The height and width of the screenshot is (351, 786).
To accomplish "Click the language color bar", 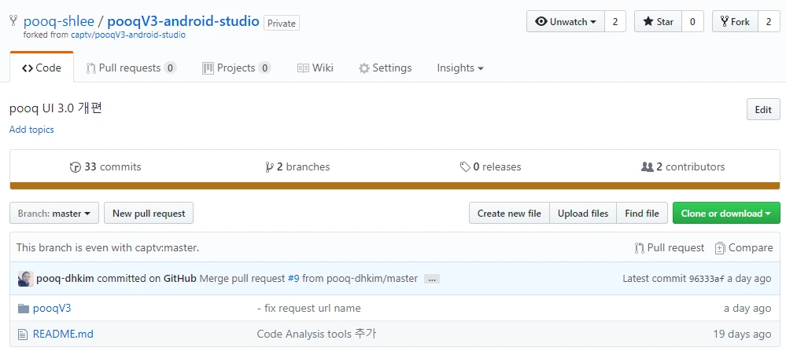I will (x=395, y=186).
